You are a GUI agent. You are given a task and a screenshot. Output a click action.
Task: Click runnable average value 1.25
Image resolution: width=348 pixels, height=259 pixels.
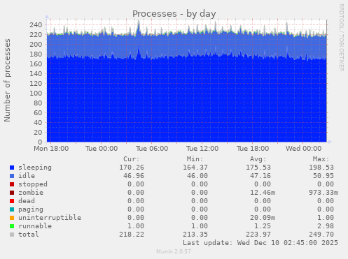pyautogui.click(x=263, y=226)
